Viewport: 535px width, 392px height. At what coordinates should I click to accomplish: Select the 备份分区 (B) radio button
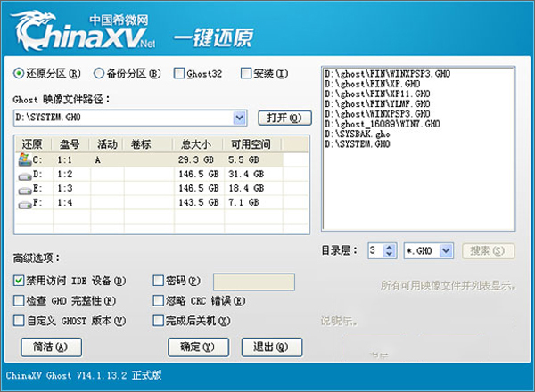coord(99,73)
